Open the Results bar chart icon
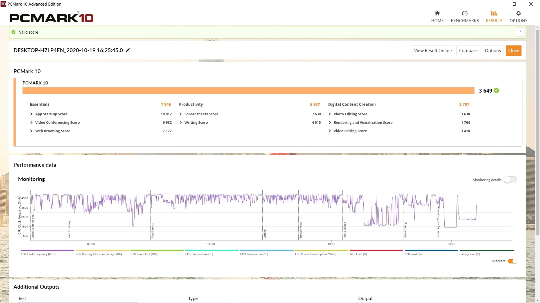 point(494,13)
